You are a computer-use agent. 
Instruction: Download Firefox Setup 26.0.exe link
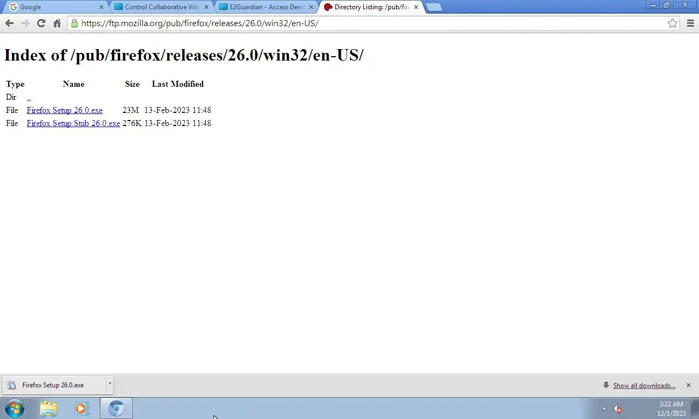pyautogui.click(x=64, y=110)
